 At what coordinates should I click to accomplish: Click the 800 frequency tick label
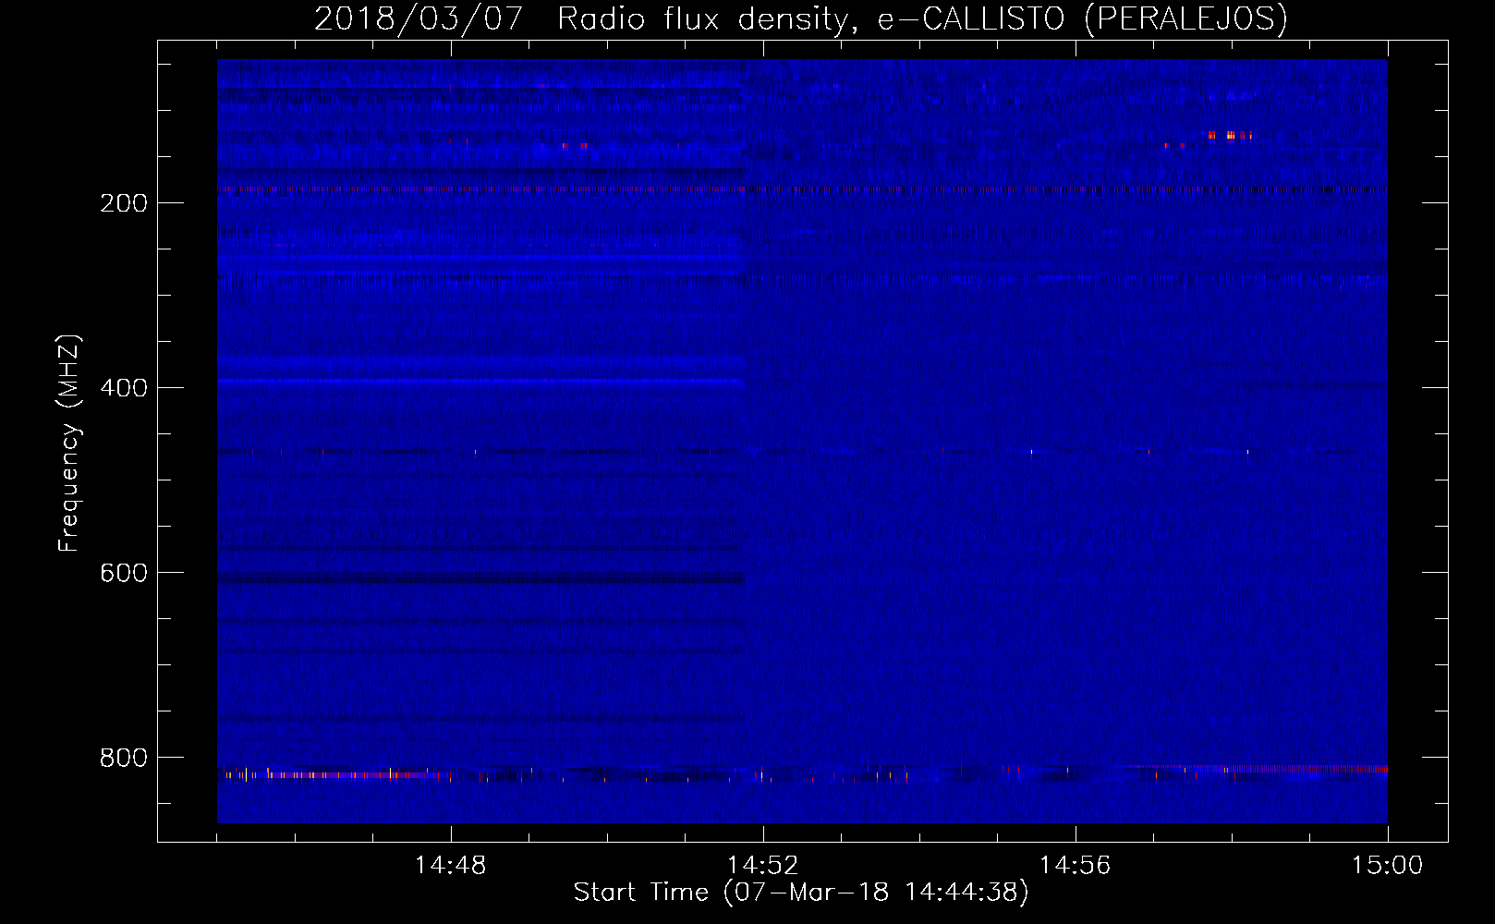click(124, 758)
